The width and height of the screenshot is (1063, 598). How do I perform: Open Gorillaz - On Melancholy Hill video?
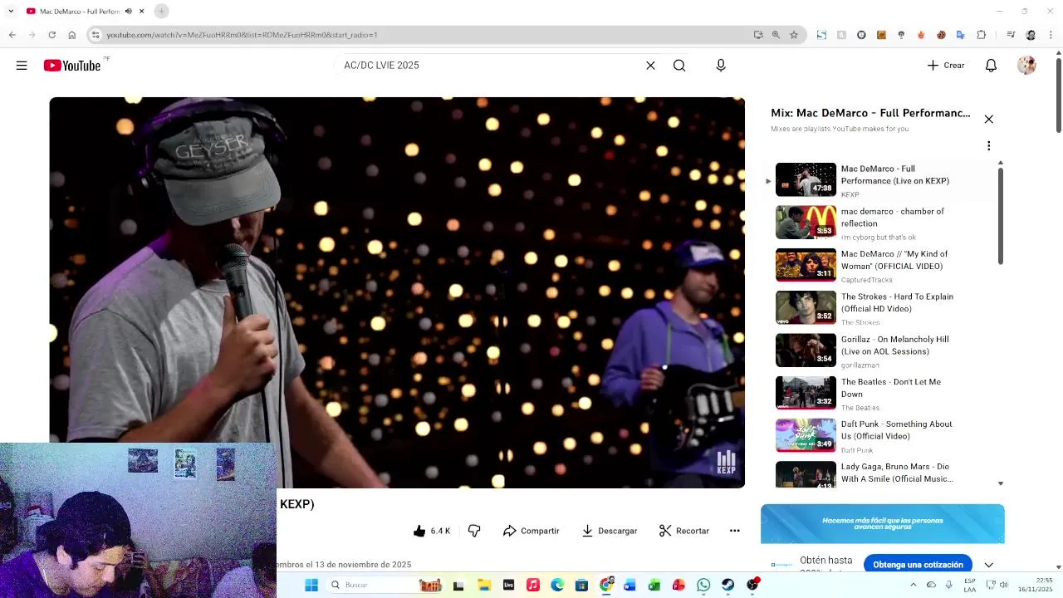coord(894,346)
